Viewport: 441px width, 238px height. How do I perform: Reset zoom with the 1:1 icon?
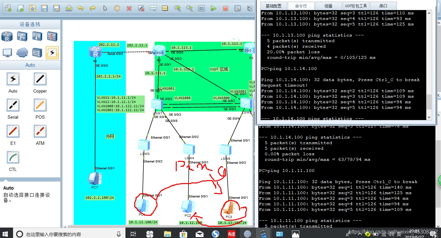(201, 8)
